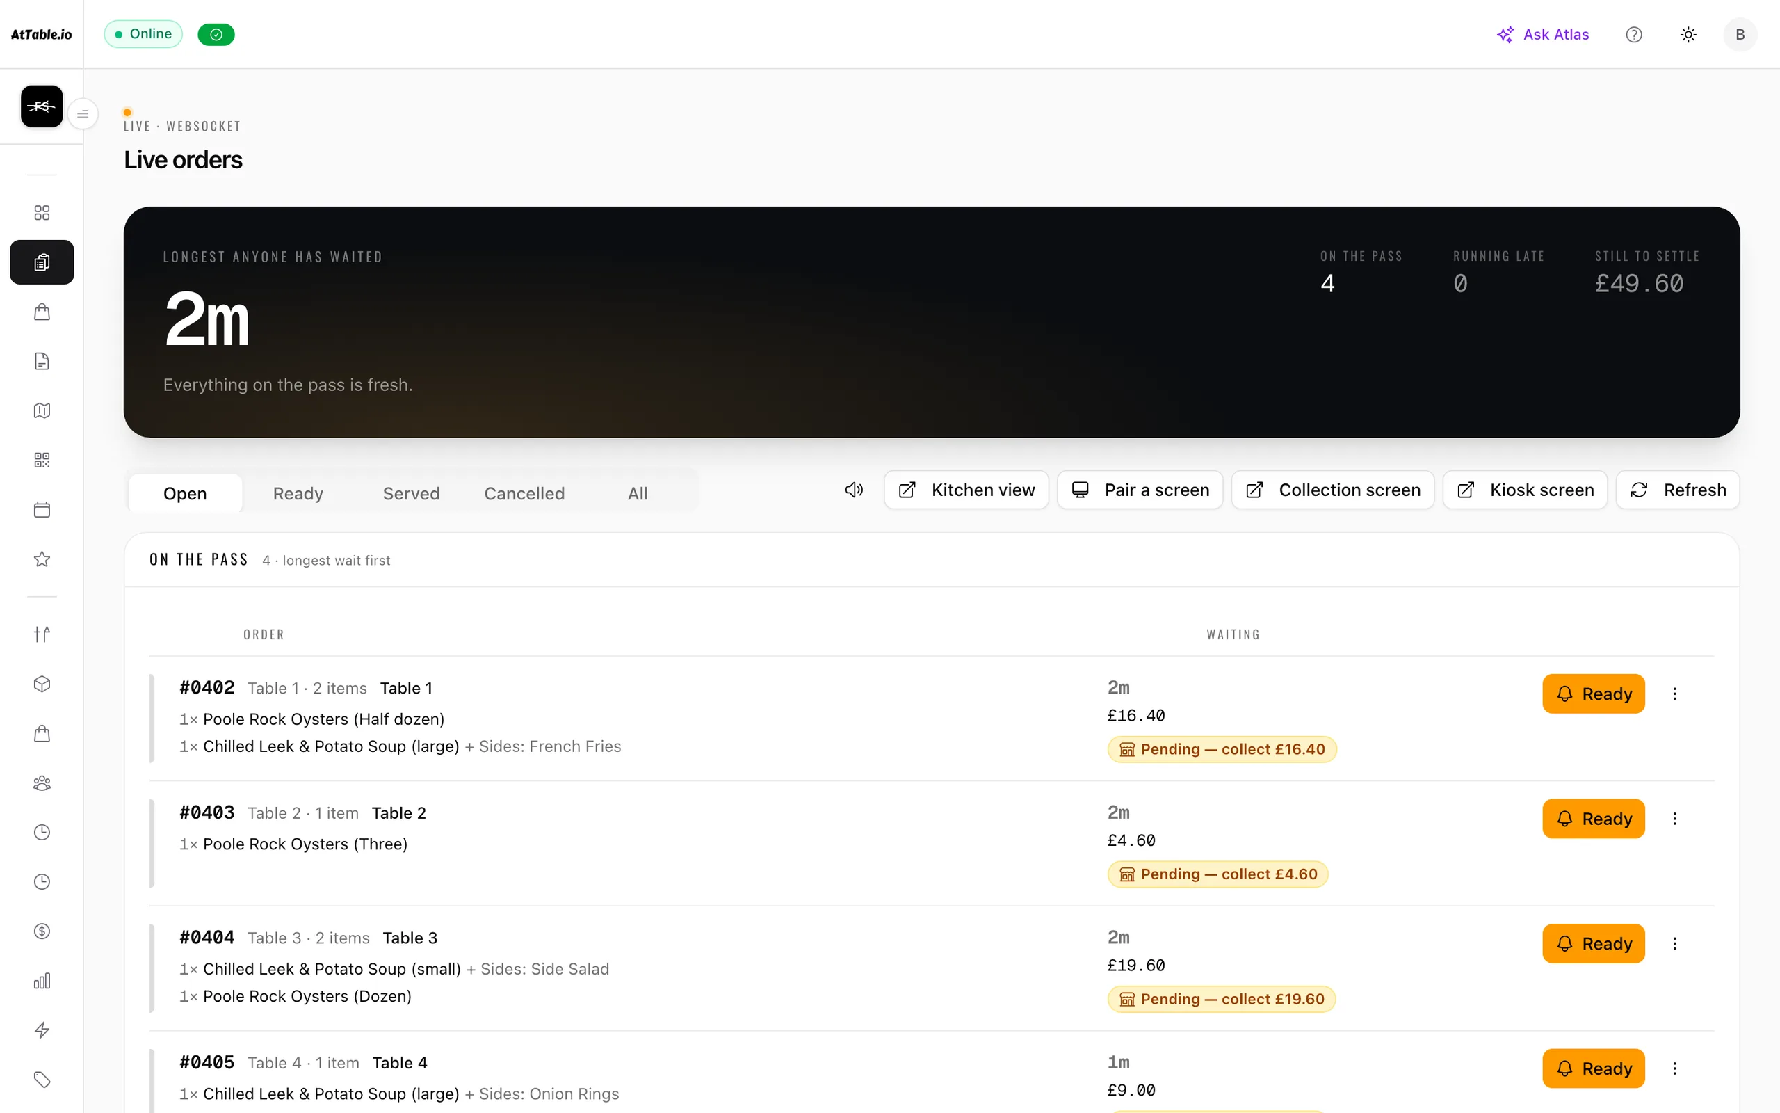Click Pair a screen button
This screenshot has width=1780, height=1113.
(1140, 490)
